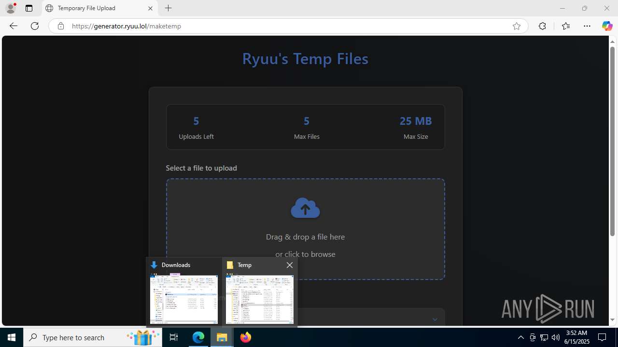618x347 pixels.
Task: Show hidden system tray icons
Action: (520, 337)
